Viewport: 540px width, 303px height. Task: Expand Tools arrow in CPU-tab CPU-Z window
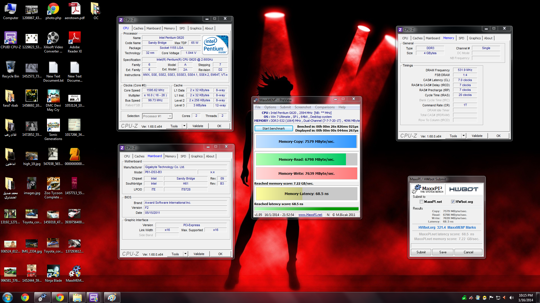pyautogui.click(x=184, y=126)
